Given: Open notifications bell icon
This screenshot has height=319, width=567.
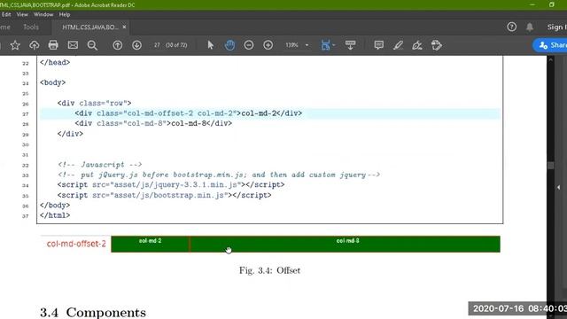Looking at the screenshot, I should pyautogui.click(x=530, y=27).
